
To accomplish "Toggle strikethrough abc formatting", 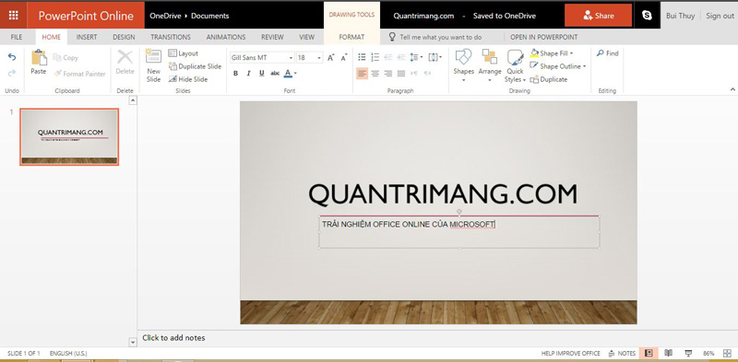I will pyautogui.click(x=275, y=74).
